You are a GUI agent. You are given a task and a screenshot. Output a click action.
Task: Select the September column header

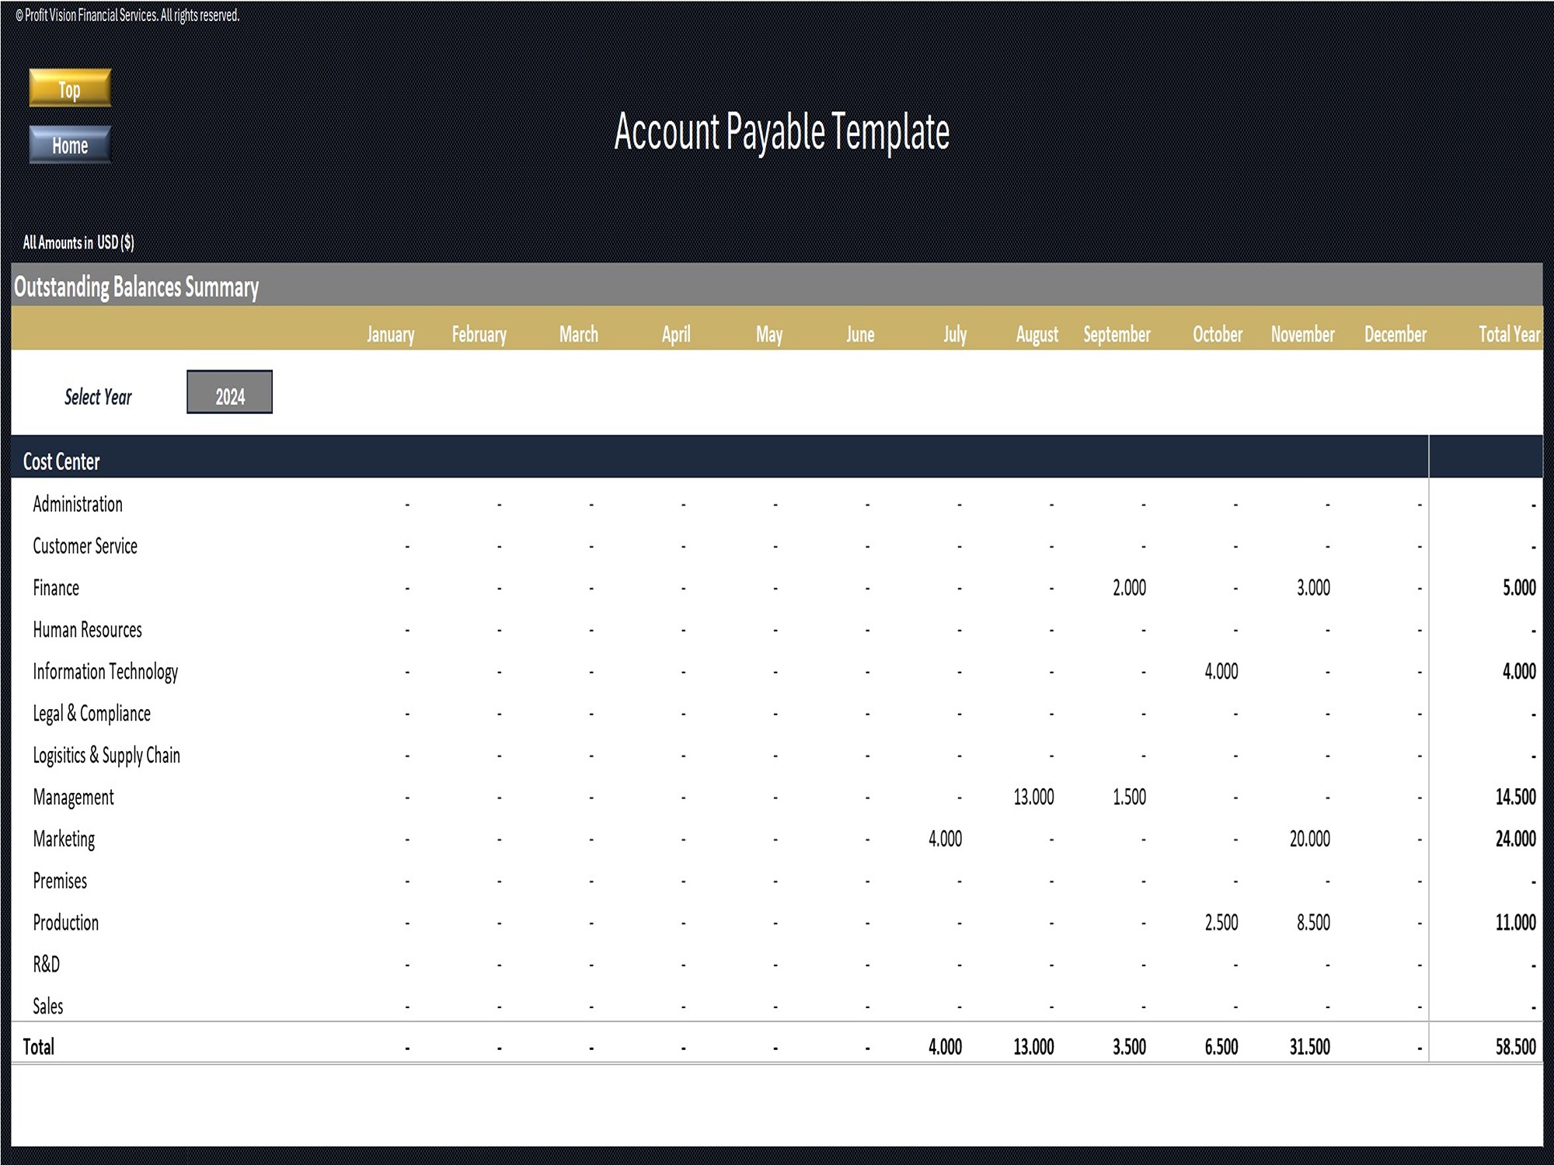pyautogui.click(x=1117, y=335)
